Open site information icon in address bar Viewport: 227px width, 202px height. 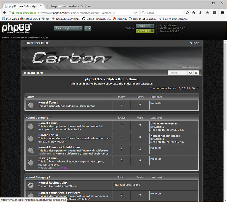(10, 13)
